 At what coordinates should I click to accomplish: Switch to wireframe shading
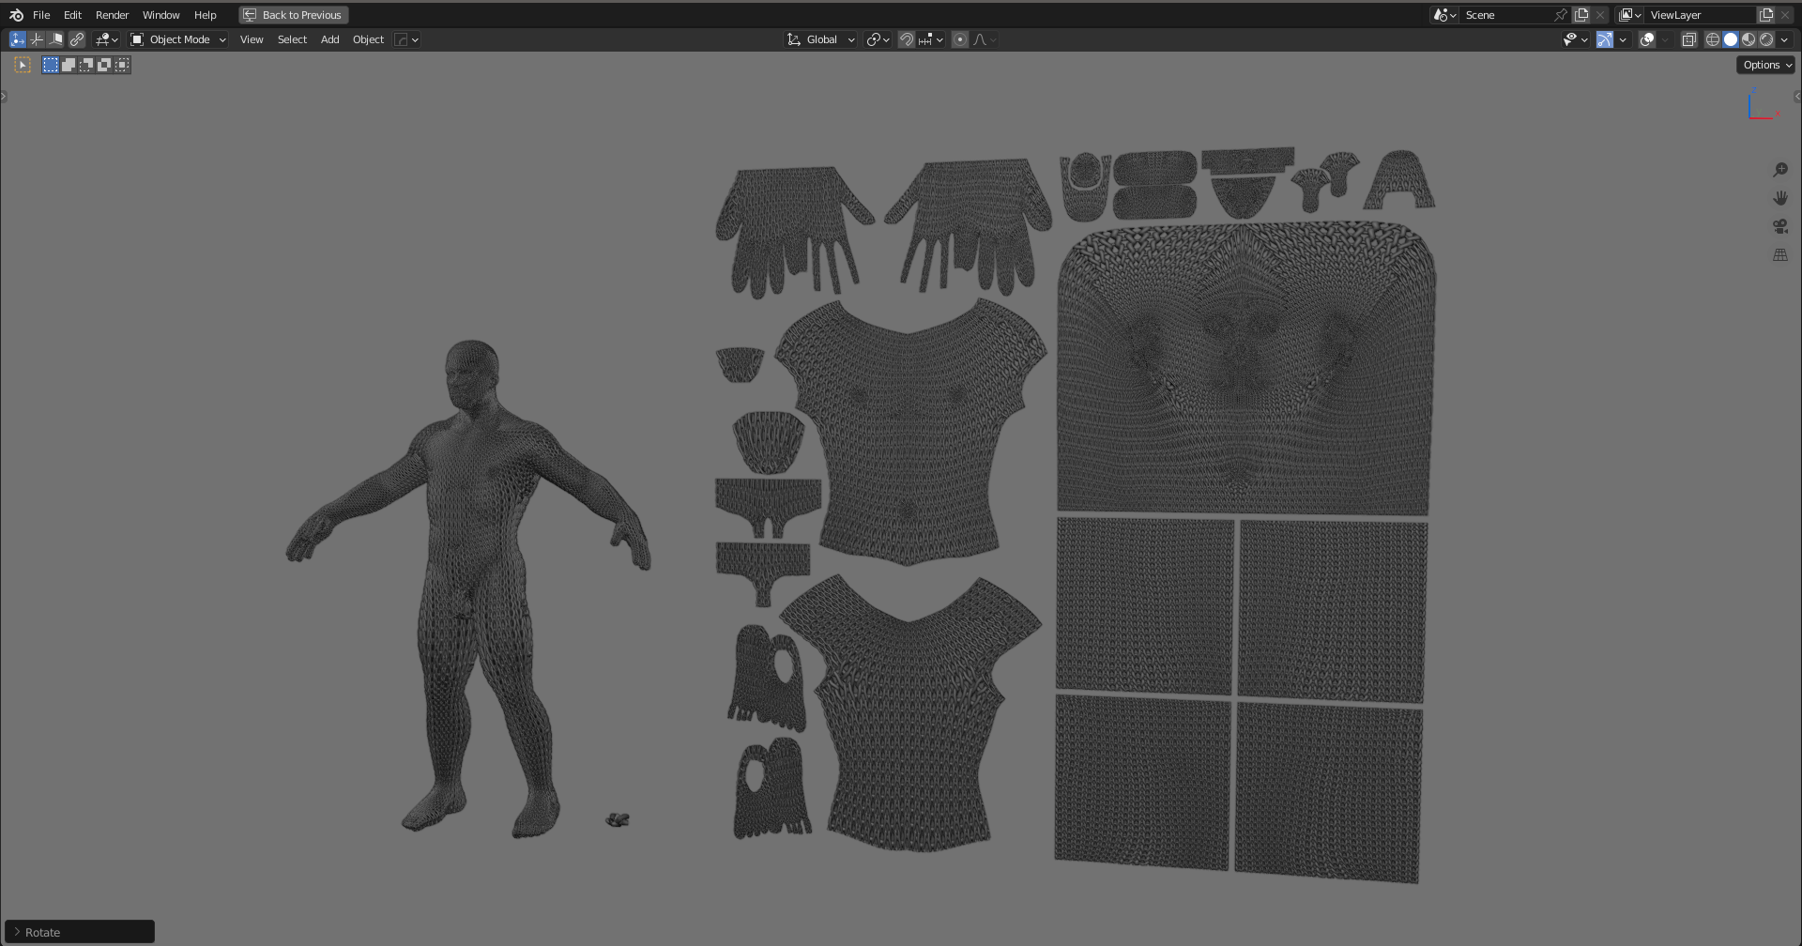pyautogui.click(x=1713, y=39)
